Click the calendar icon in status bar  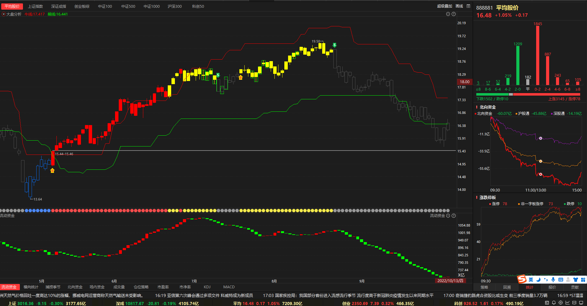pyautogui.click(x=547, y=303)
